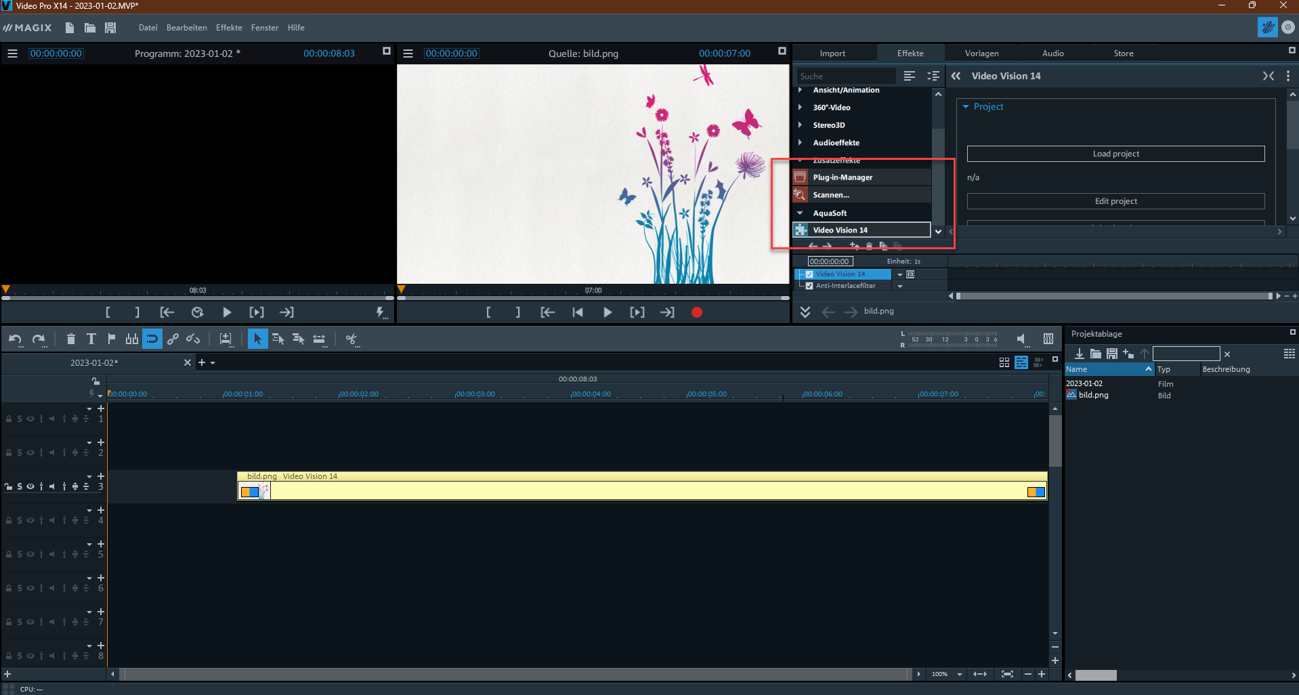Toggle the Anti-Interlacefilter checkbox
Screen dimensions: 1299x695
click(x=809, y=286)
